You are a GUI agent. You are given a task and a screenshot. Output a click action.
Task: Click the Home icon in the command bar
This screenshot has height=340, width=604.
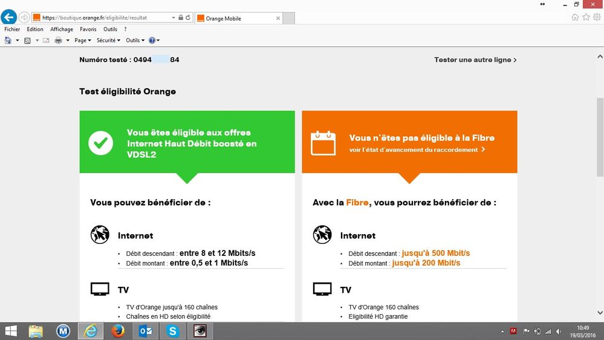click(8, 40)
